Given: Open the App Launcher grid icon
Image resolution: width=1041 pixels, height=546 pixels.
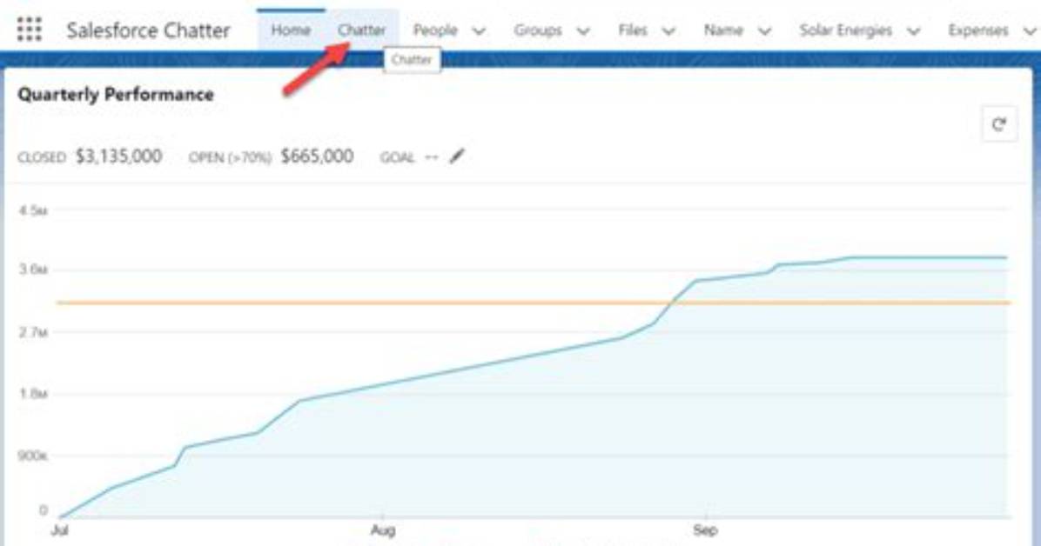Looking at the screenshot, I should pyautogui.click(x=30, y=30).
